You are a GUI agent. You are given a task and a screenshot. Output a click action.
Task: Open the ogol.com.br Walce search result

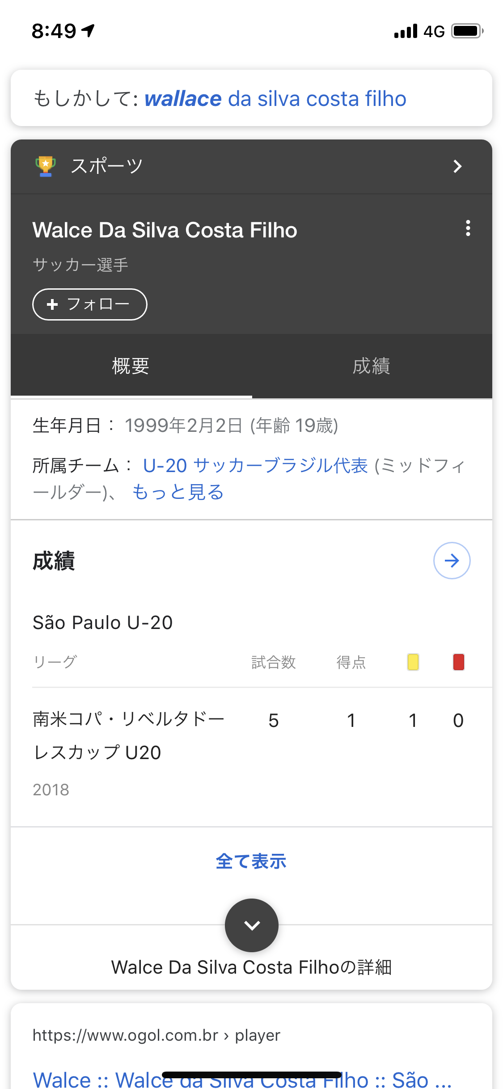pyautogui.click(x=242, y=1079)
